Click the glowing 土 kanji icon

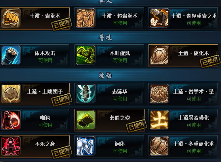[159, 120]
